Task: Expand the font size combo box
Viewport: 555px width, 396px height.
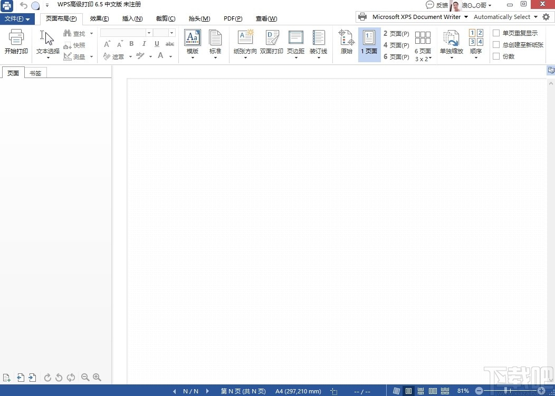Action: click(x=171, y=33)
